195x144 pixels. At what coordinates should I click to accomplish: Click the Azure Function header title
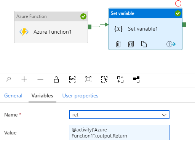pyautogui.click(x=32, y=16)
